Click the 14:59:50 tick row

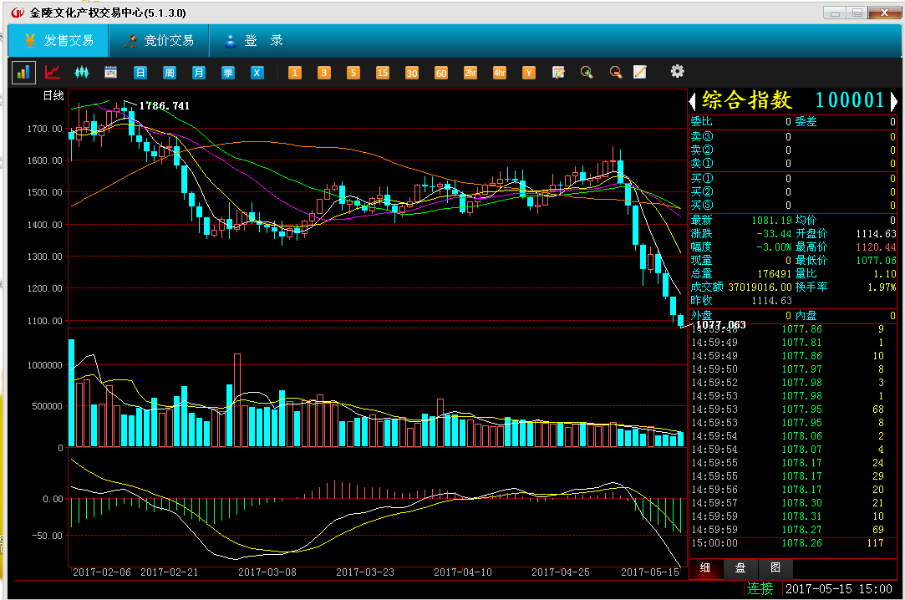[x=793, y=369]
